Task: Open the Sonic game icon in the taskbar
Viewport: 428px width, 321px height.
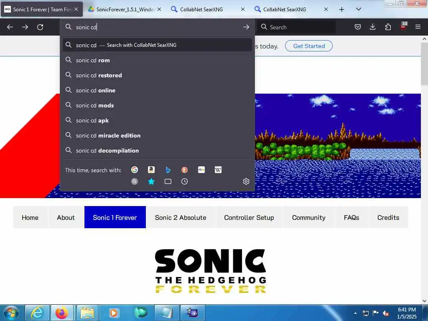Action: point(192,313)
